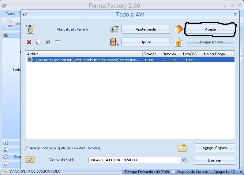Close the Todo a AVI dialog

[235, 14]
